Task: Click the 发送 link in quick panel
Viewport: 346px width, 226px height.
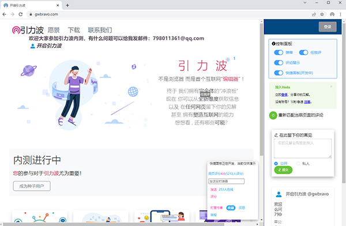Action: click(x=213, y=189)
